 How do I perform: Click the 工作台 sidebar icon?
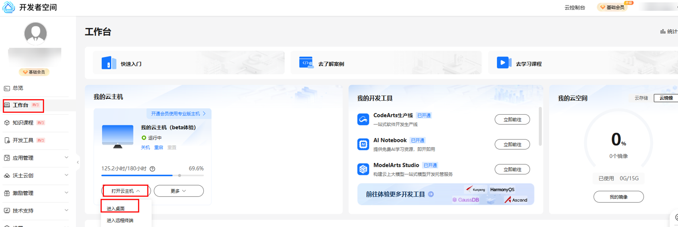pos(7,105)
